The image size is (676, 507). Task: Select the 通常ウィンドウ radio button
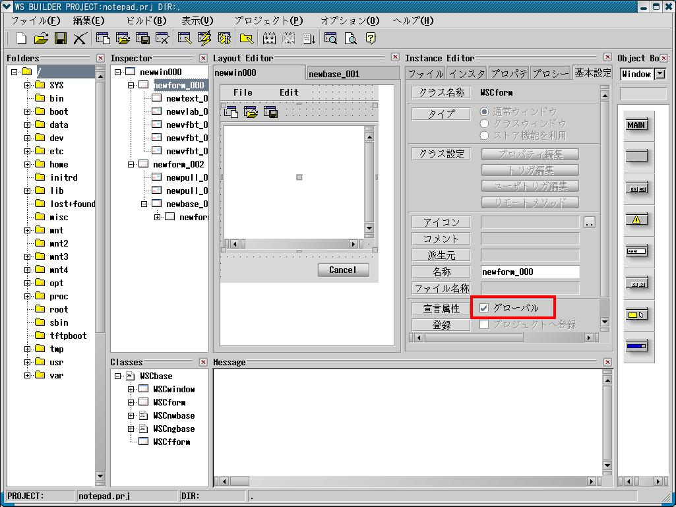tap(484, 111)
